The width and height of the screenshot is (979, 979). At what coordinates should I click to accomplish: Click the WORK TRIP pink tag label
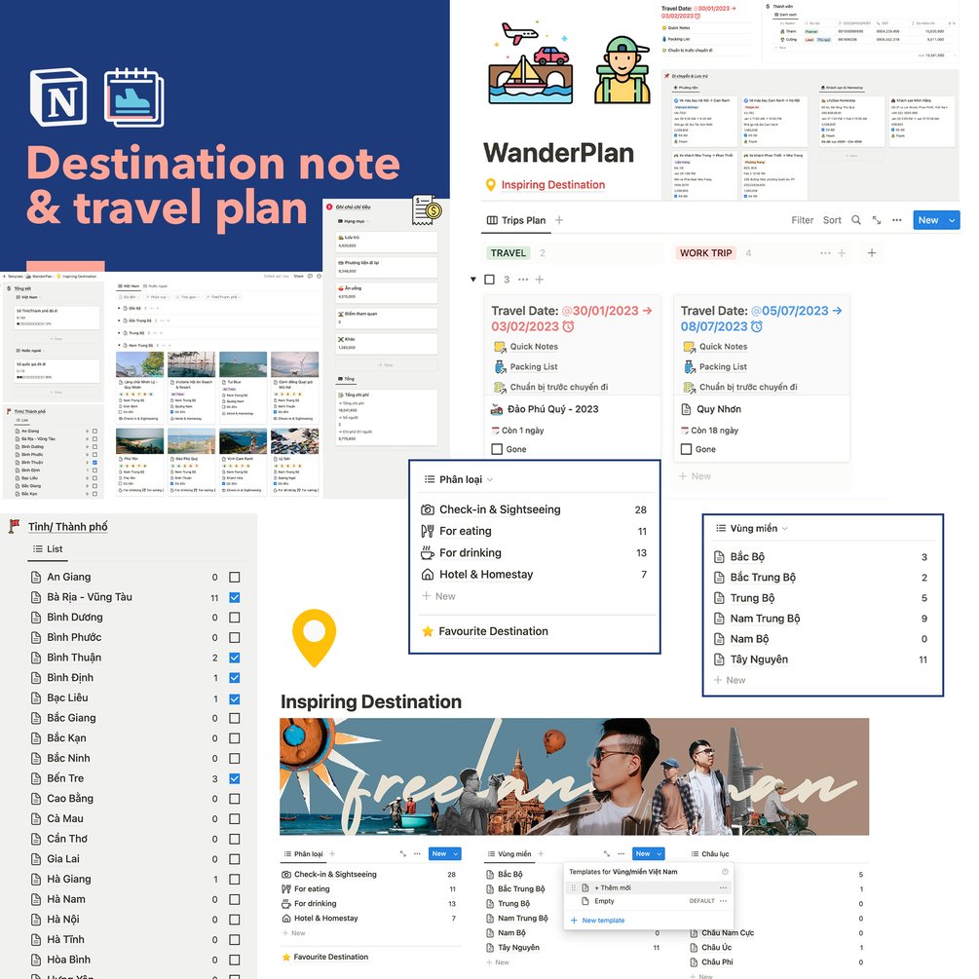click(705, 253)
